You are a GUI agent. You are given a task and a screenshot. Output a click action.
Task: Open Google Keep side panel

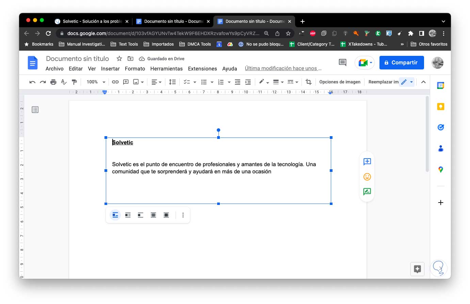pyautogui.click(x=440, y=107)
